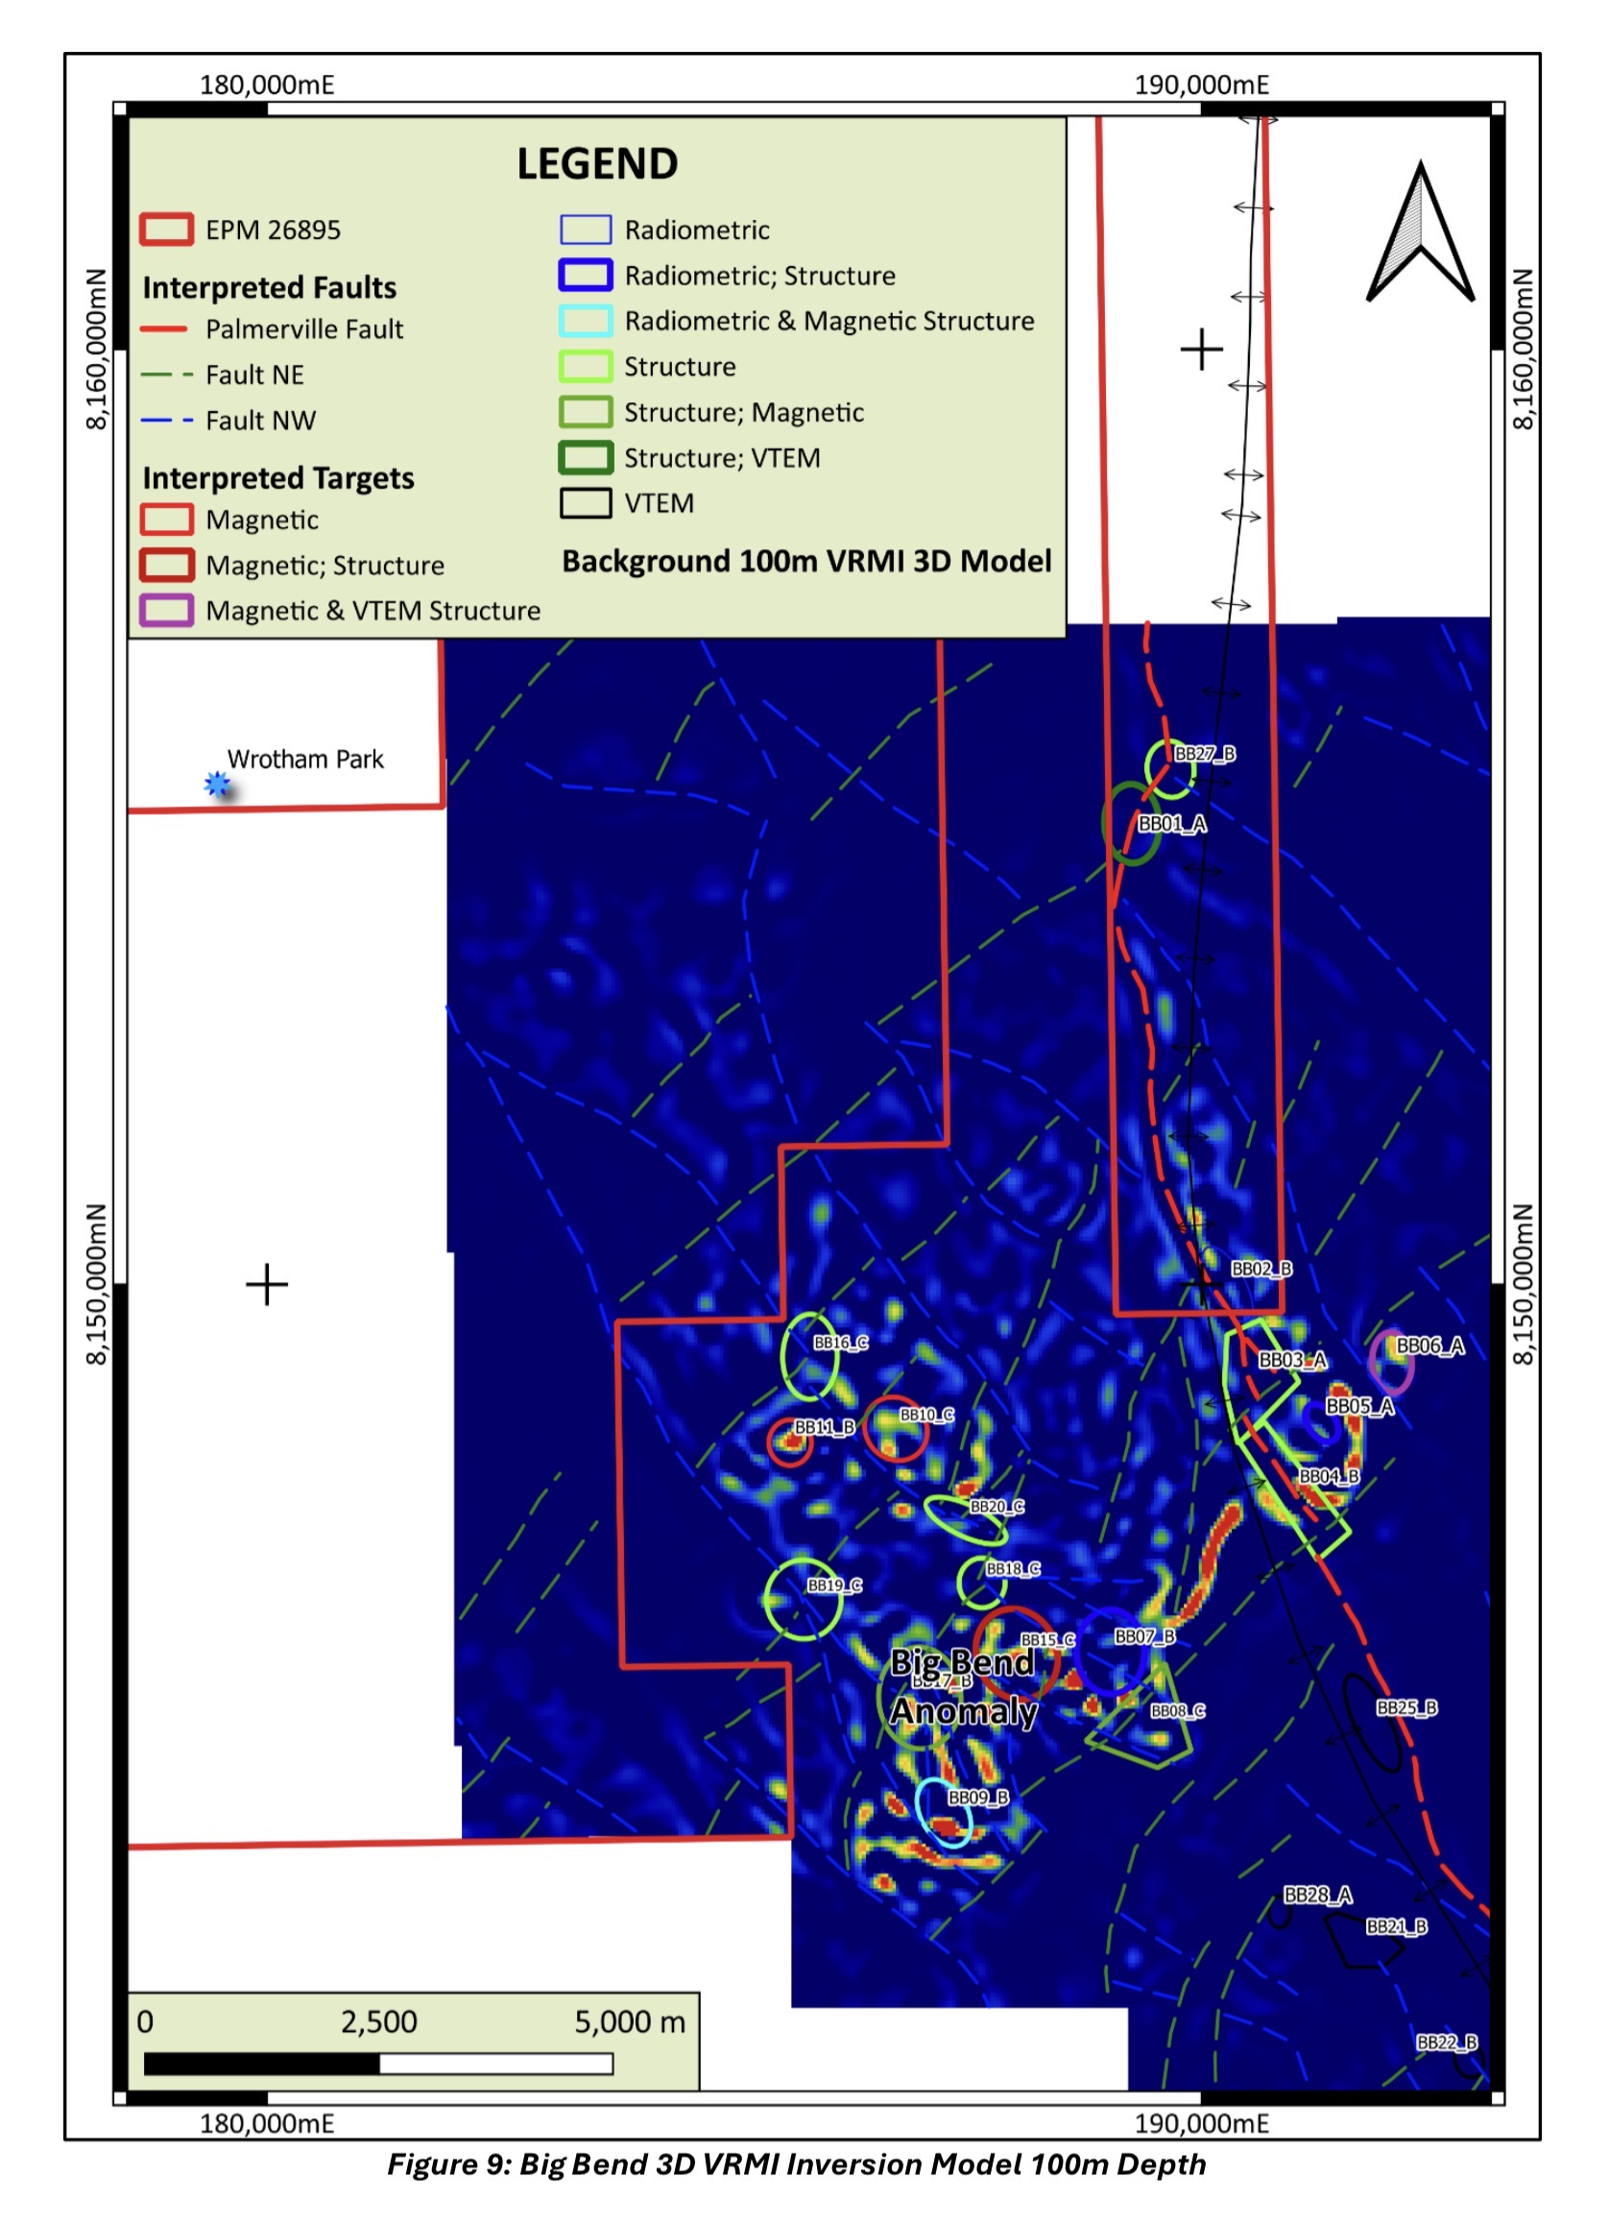This screenshot has width=1609, height=2225.
Task: Click the BB09_B target label
Action: 977,1798
